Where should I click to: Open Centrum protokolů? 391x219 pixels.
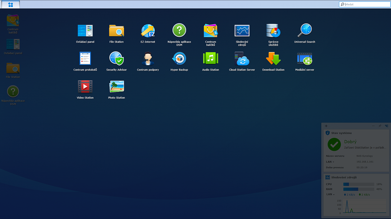[85, 58]
